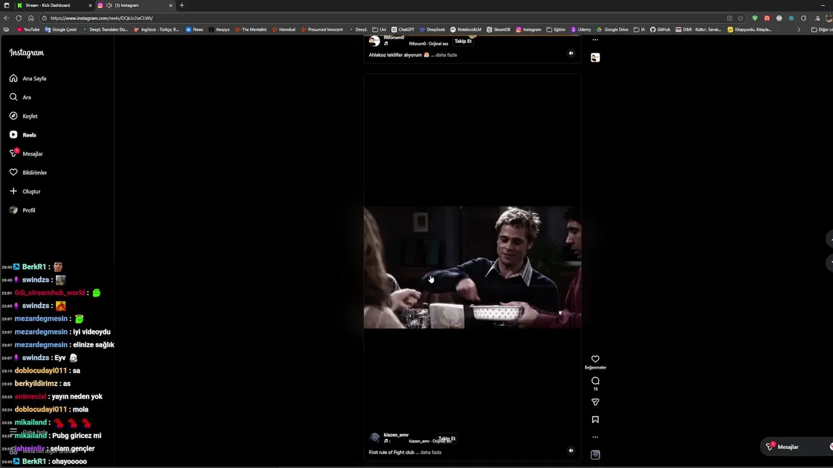Open GitHub bookmark

[x=660, y=29]
